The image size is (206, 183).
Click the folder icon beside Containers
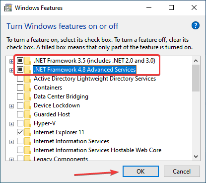[x=27, y=88]
